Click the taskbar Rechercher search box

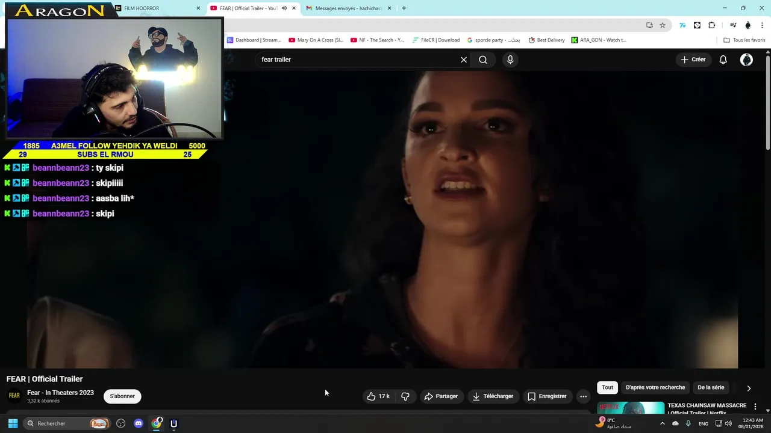click(x=67, y=423)
